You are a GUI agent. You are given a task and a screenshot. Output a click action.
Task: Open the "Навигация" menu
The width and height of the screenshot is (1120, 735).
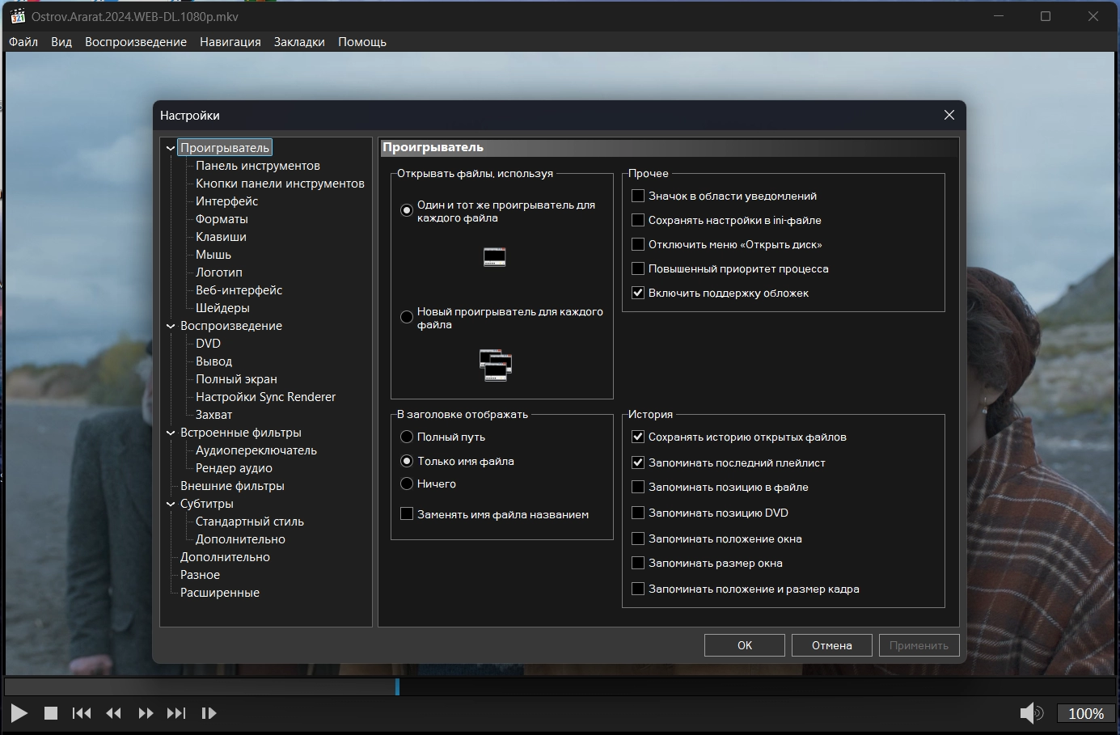click(x=230, y=42)
